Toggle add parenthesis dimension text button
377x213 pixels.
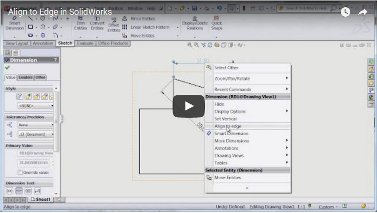[10, 191]
